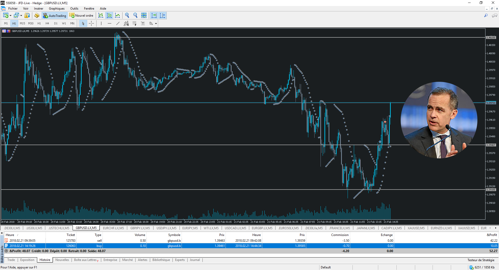Toggle the chart shift option
499x270 pixels.
[162, 16]
